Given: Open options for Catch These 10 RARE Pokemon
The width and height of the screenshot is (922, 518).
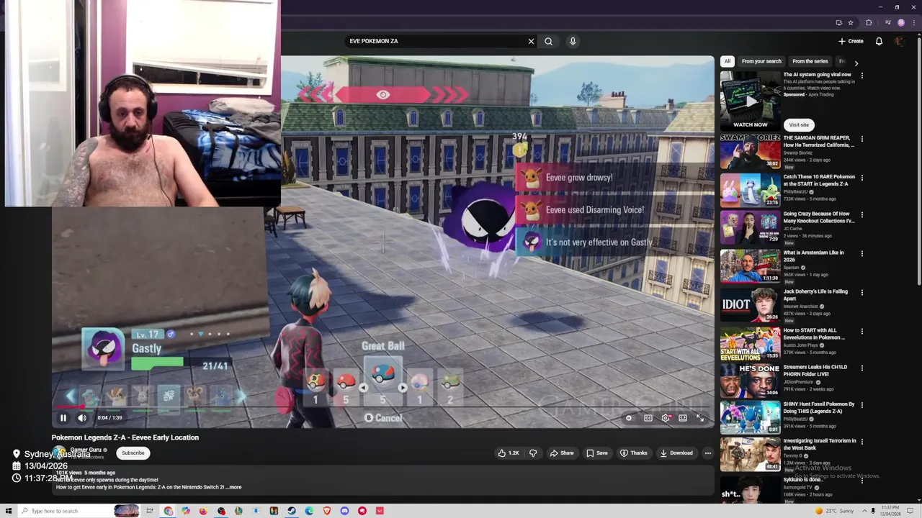Looking at the screenshot, I should coord(861,177).
